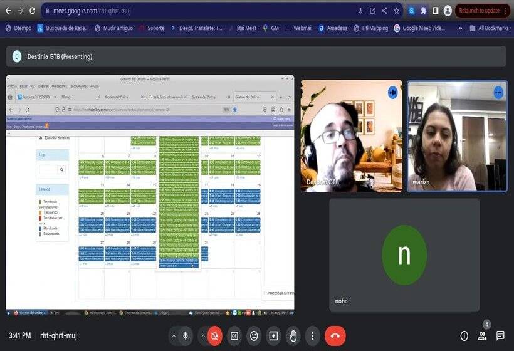This screenshot has width=514, height=351.
Task: Click the meet.google.com address bar
Action: [x=188, y=11]
